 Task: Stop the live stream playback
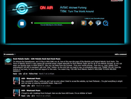tap(22, 24)
